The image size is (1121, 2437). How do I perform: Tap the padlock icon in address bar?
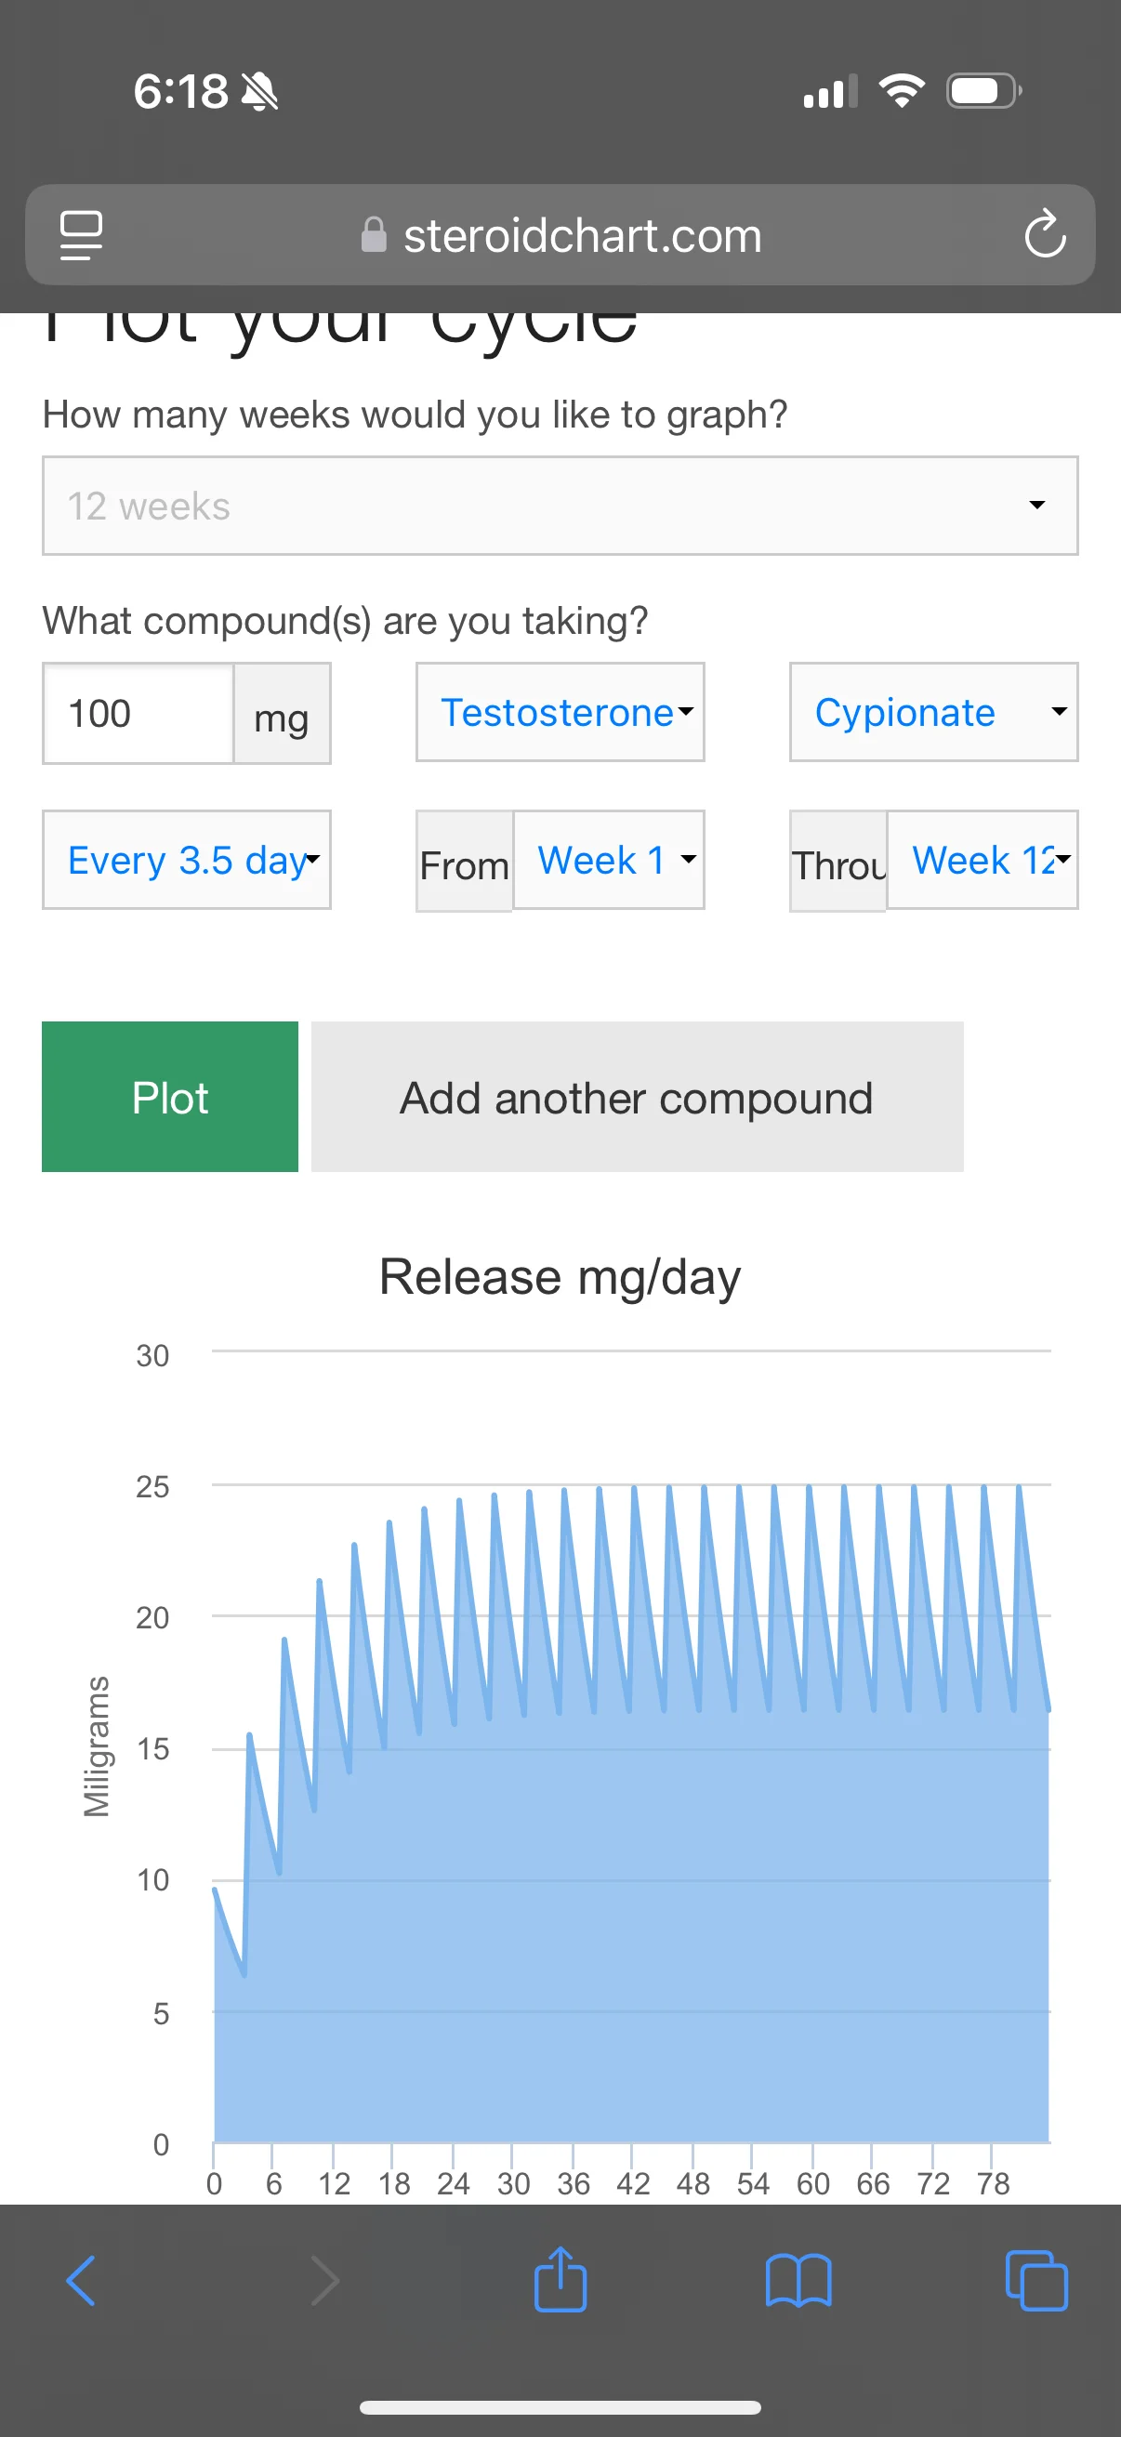tap(374, 234)
